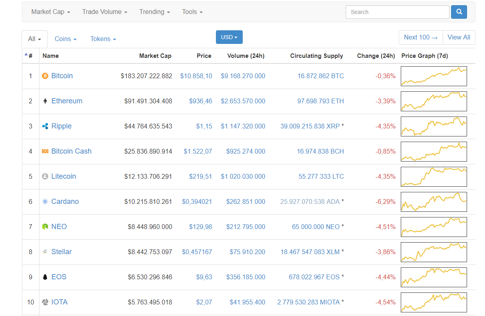Click Cardano supply 25.927.070.538 ADA
The height and width of the screenshot is (316, 485).
pyautogui.click(x=310, y=201)
